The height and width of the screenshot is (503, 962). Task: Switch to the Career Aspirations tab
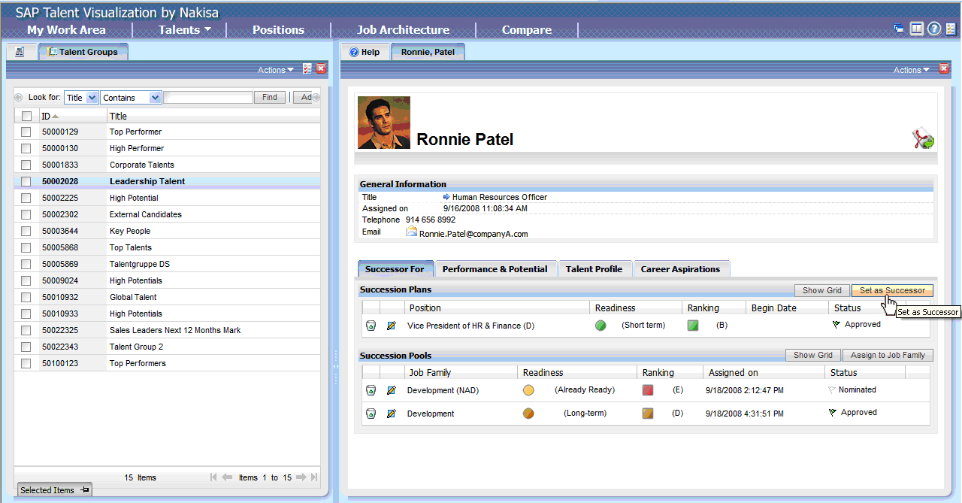(680, 269)
